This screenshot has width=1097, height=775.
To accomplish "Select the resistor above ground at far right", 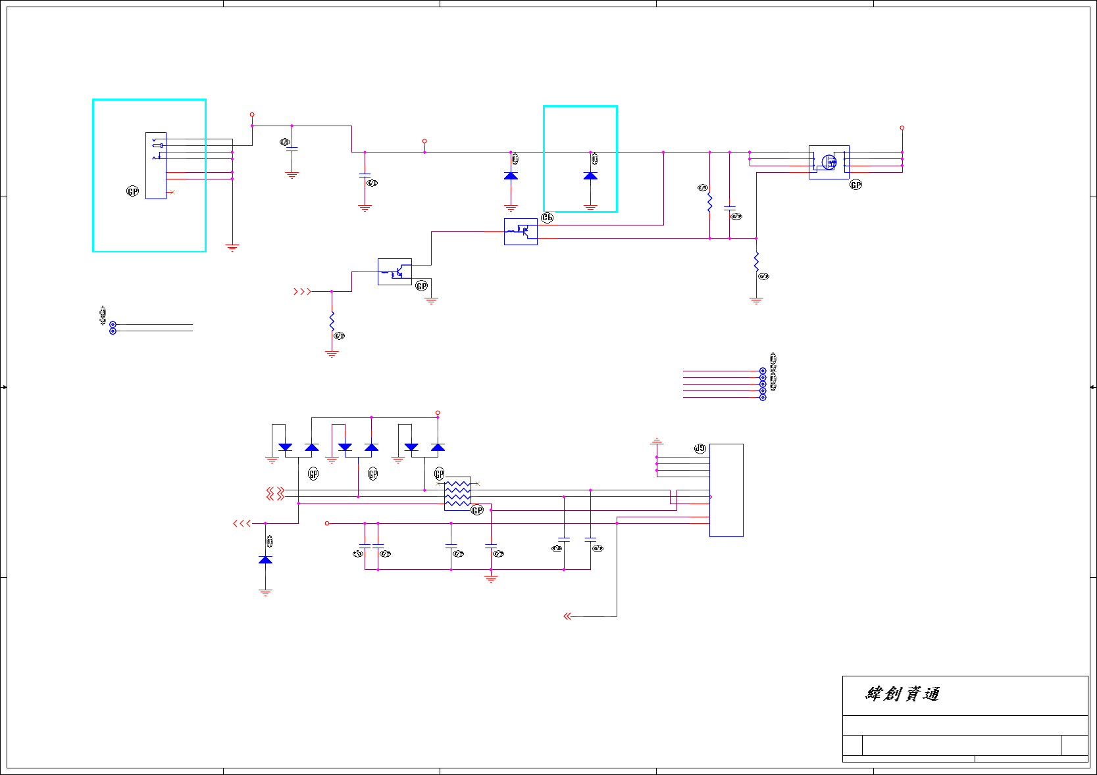I will coord(756,261).
